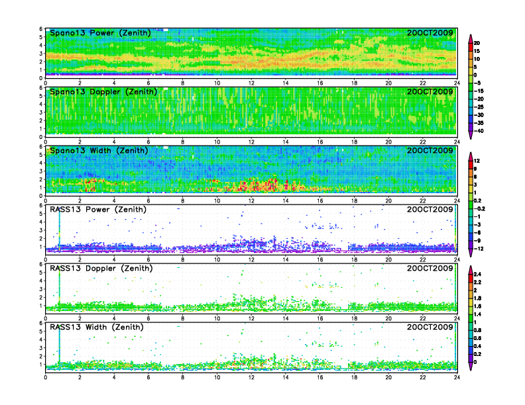Click the "Spano13 Width (Zenith)" panel title
Screen dimensions: 525x405
(x=99, y=151)
